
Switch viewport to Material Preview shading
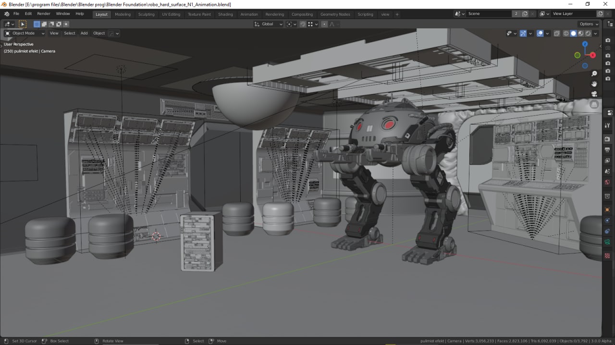click(x=580, y=34)
